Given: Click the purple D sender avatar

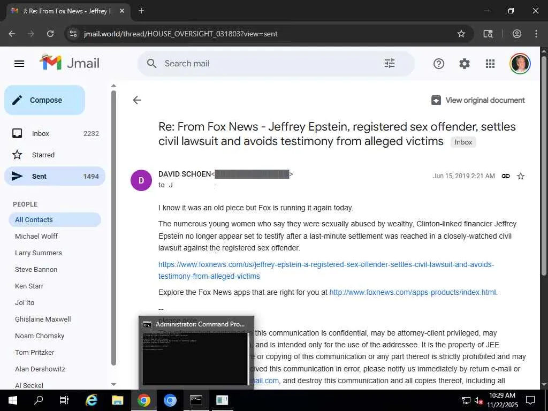Looking at the screenshot, I should click(x=141, y=180).
